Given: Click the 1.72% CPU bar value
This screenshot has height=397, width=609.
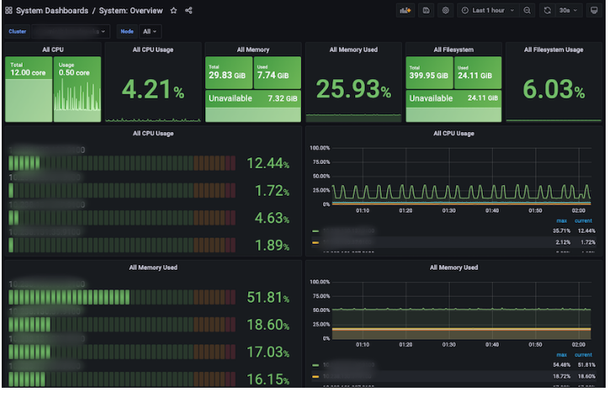Looking at the screenshot, I should tap(272, 191).
